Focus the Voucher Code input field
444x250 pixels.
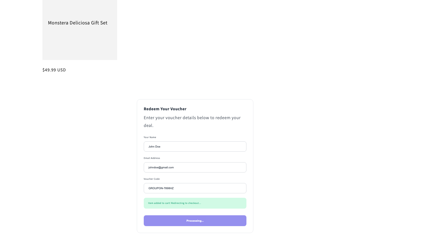[x=195, y=188]
